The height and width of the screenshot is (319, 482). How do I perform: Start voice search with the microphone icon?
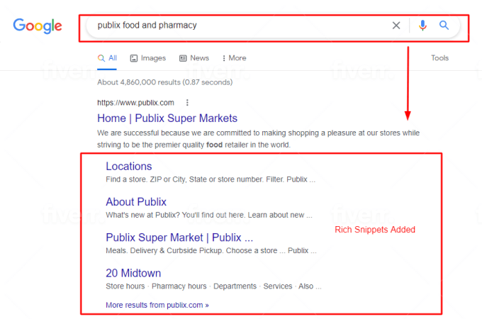422,26
